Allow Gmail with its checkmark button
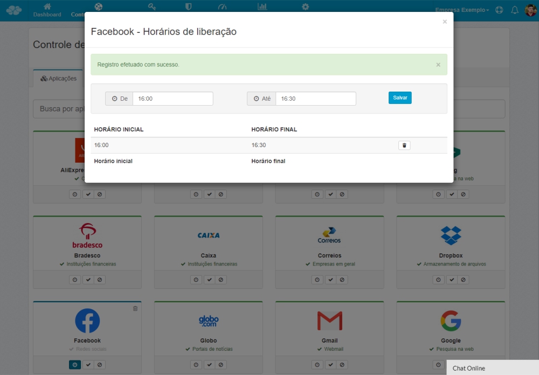 (331, 365)
